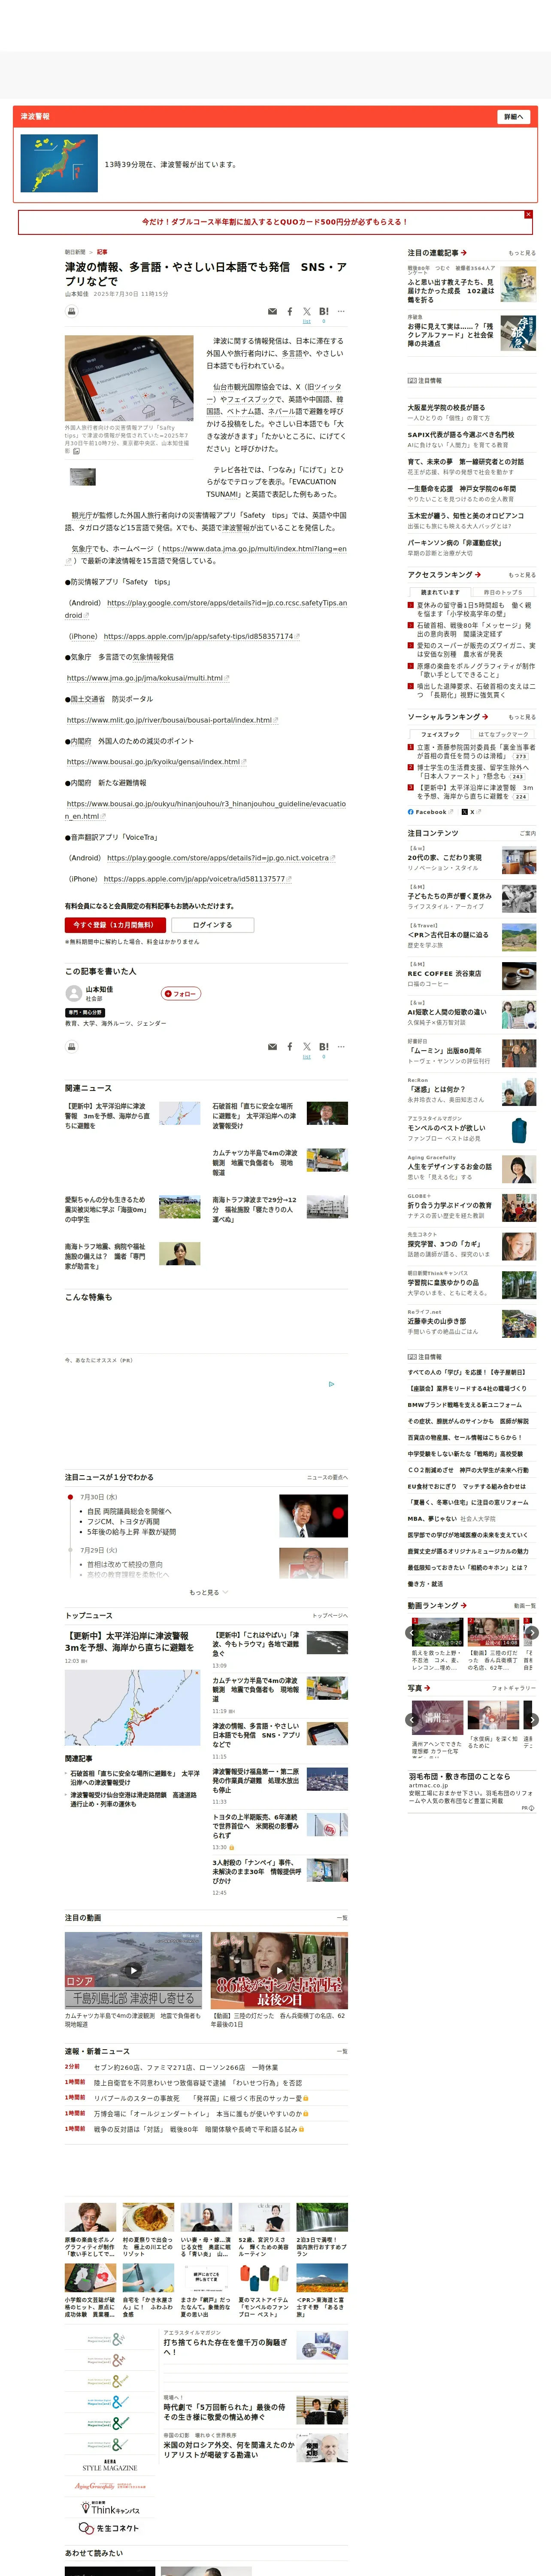
Task: Open もっと見る beside アクセスランキング
Action: click(522, 575)
